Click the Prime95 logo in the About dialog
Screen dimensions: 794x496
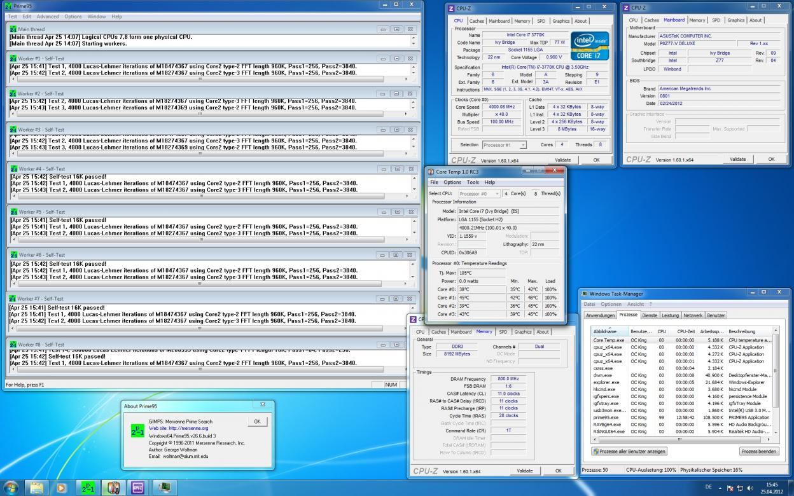pyautogui.click(x=137, y=431)
